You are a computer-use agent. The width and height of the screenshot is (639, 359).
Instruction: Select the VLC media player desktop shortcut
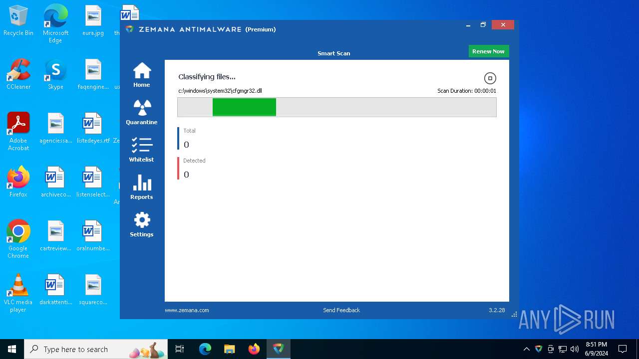(18, 293)
